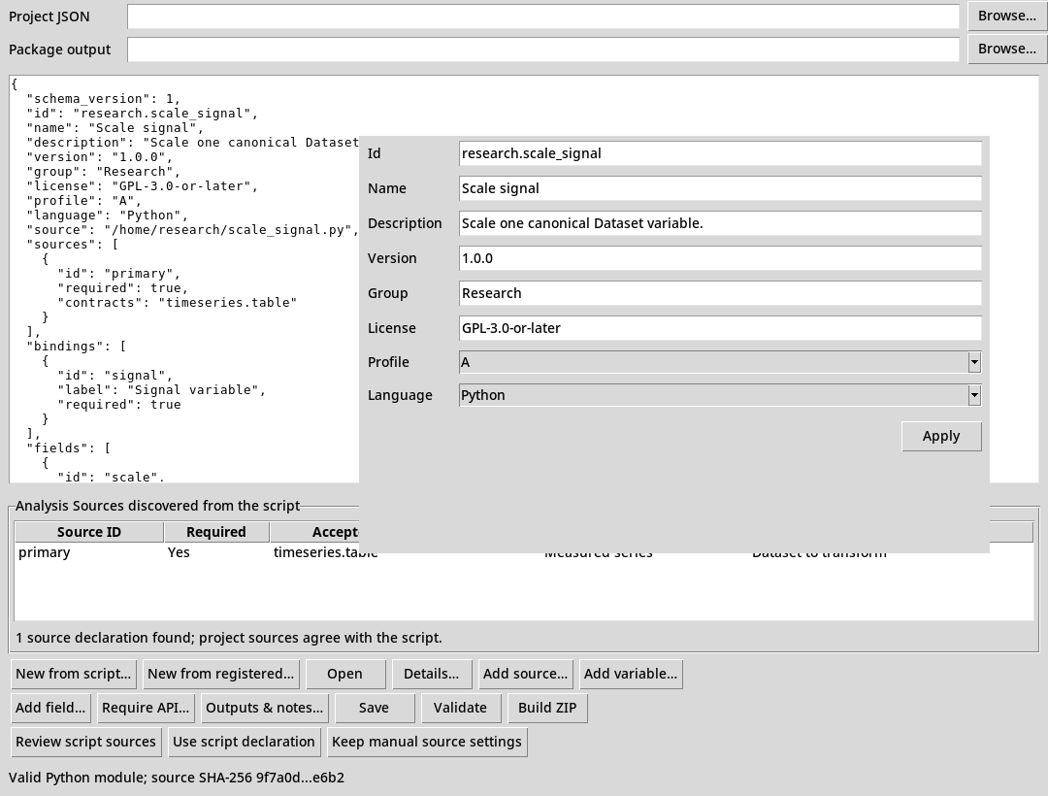
Task: Click the Name field containing Scale signal
Action: (720, 188)
